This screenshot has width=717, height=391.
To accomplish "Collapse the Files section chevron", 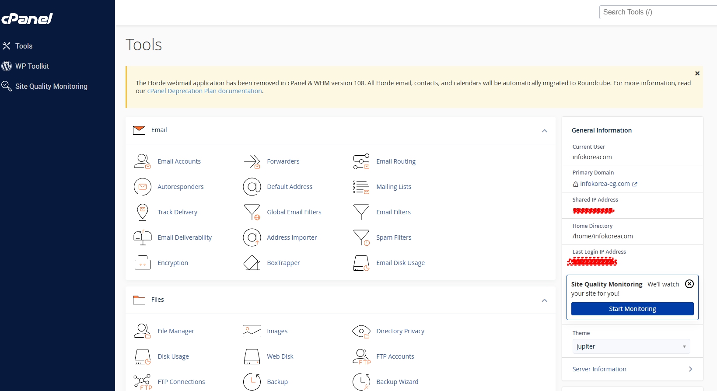I will click(544, 300).
